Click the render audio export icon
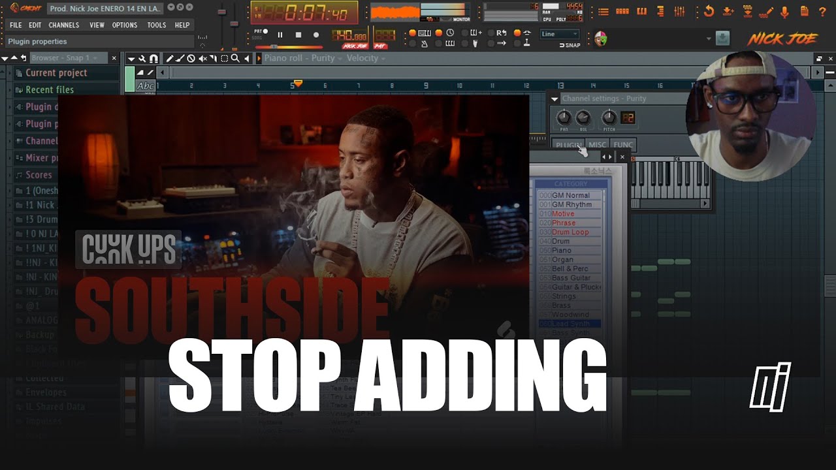Screen dimensions: 836x470 pyautogui.click(x=748, y=12)
